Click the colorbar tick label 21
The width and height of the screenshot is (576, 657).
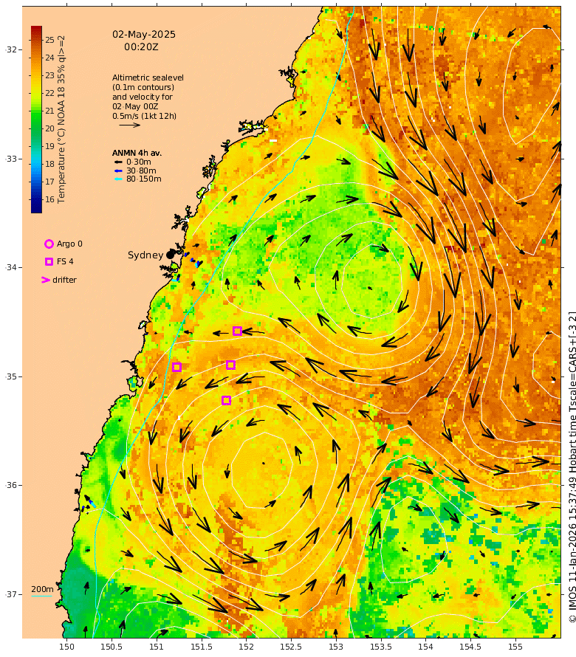(50, 111)
